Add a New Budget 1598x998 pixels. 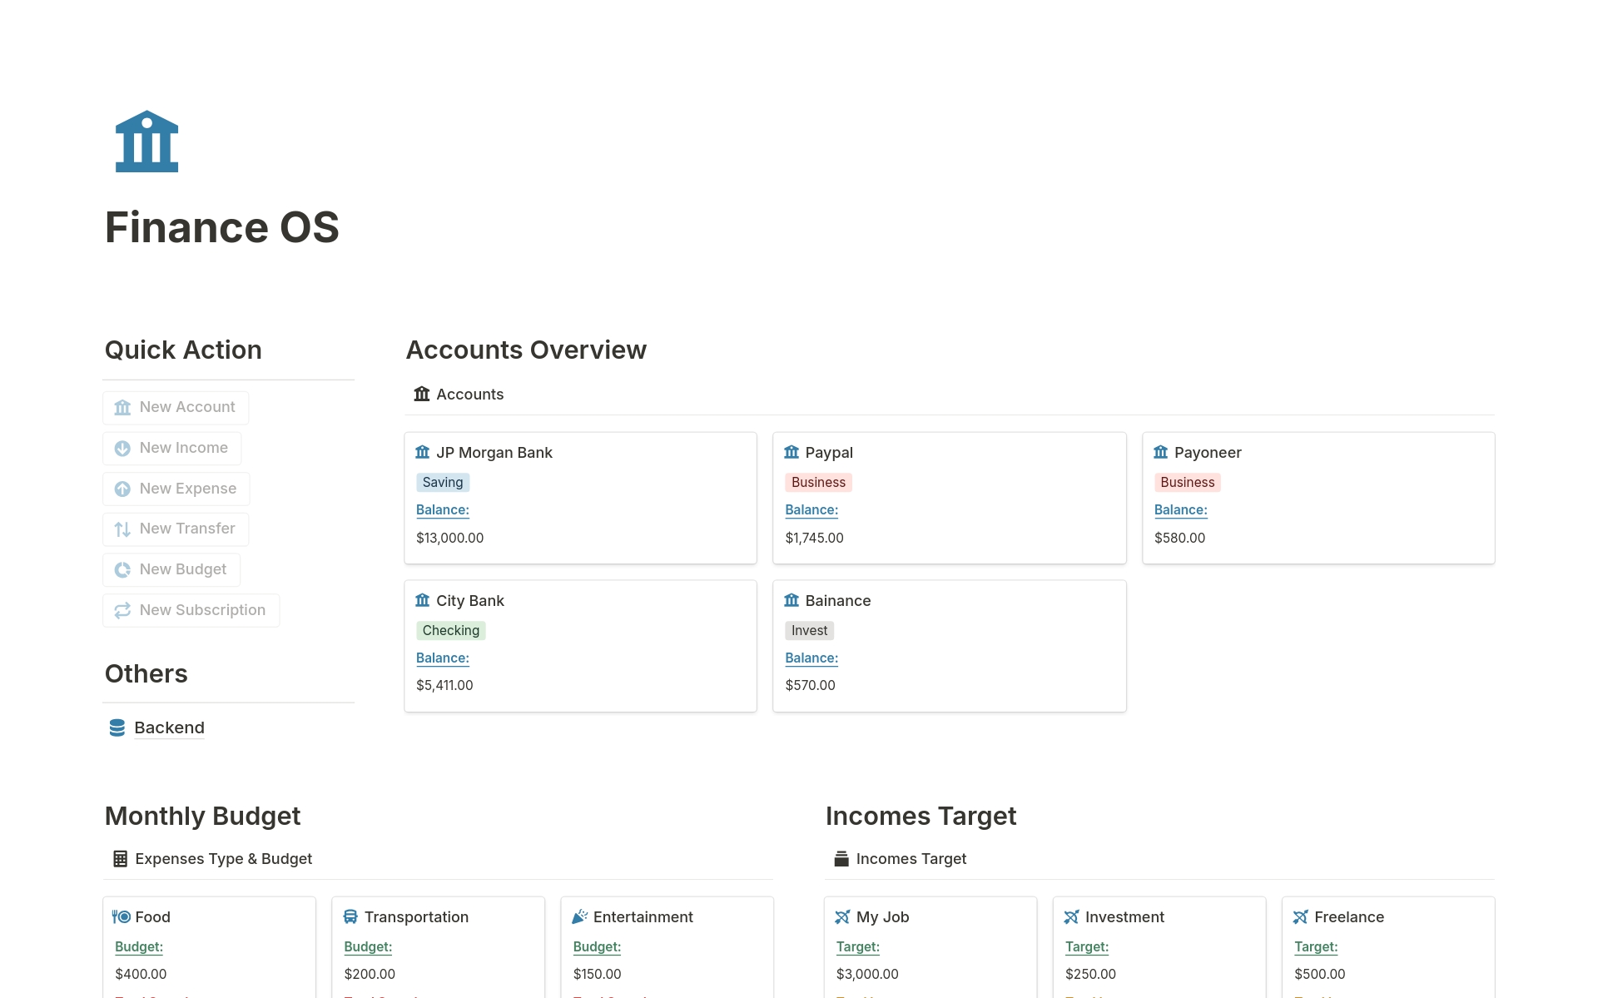(x=171, y=569)
